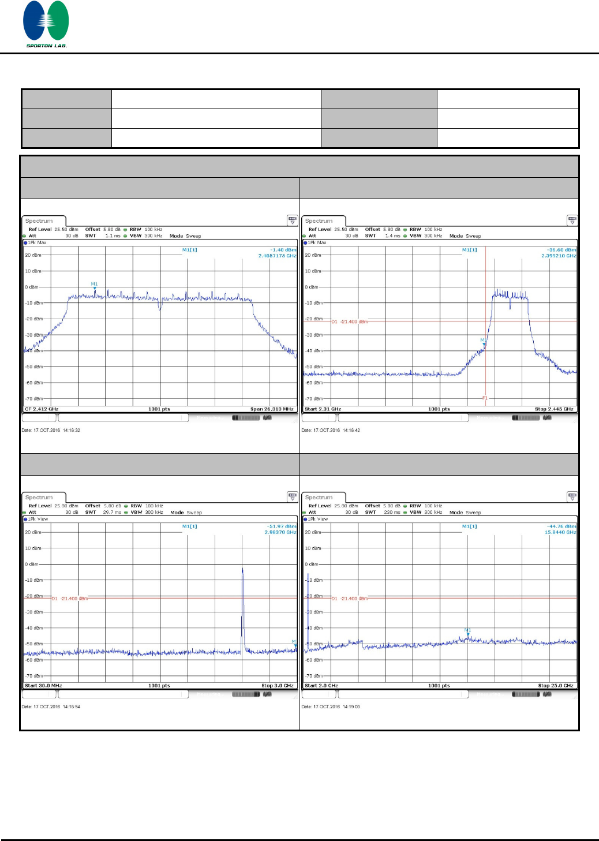The height and width of the screenshot is (841, 599).
Task: Open the Spectrum tab above the Start 30.0 MHz plot
Action: coord(44,498)
